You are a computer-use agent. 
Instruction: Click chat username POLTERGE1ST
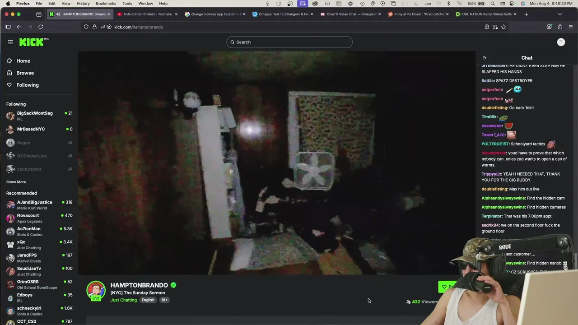pos(495,144)
